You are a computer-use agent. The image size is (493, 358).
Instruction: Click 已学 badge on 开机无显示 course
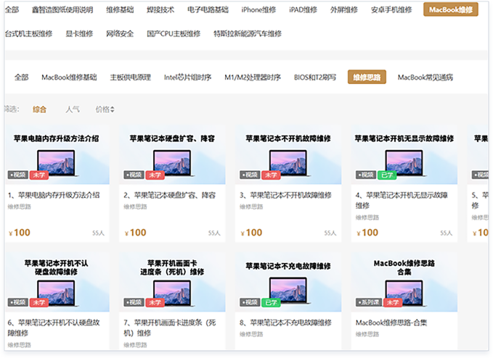[387, 175]
